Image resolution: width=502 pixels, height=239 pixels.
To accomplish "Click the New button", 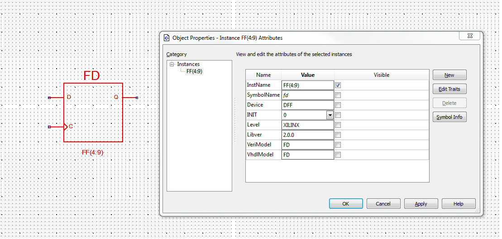I will point(449,75).
